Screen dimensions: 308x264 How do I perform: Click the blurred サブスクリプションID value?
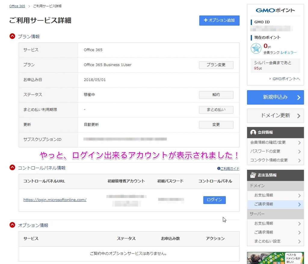coord(125,139)
